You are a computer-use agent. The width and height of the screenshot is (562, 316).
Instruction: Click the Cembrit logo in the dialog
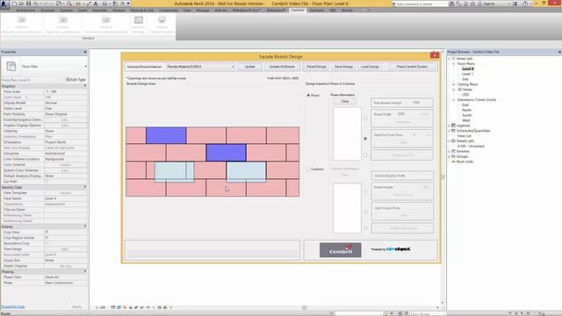(340, 250)
